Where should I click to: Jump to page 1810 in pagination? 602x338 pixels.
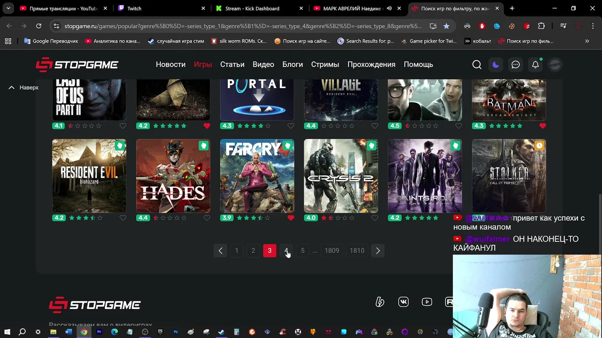pos(357,251)
